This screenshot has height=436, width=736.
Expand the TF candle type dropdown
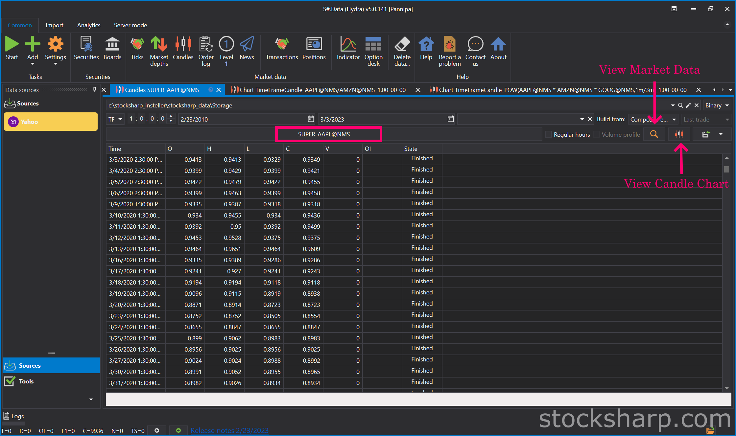point(115,119)
